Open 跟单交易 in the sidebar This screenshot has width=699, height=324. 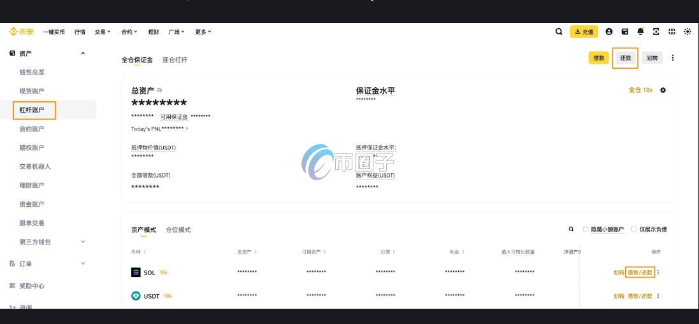[32, 223]
